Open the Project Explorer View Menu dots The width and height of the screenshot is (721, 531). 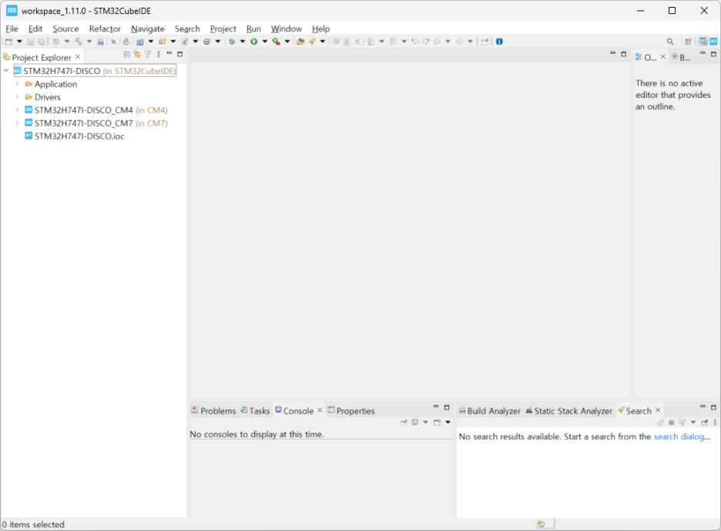(159, 54)
